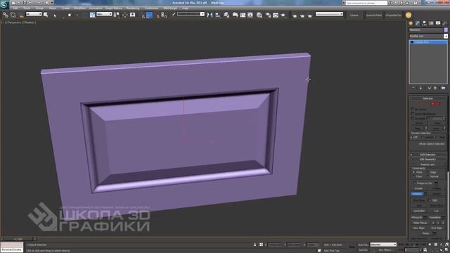450x253 pixels.
Task: Enable the Ignore Backfacing checkbox
Action: pyautogui.click(x=413, y=114)
